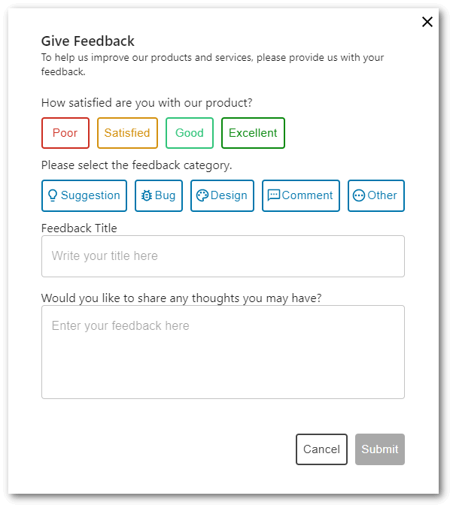Focus the 'Write your title here' field
This screenshot has width=453, height=508.
click(223, 256)
